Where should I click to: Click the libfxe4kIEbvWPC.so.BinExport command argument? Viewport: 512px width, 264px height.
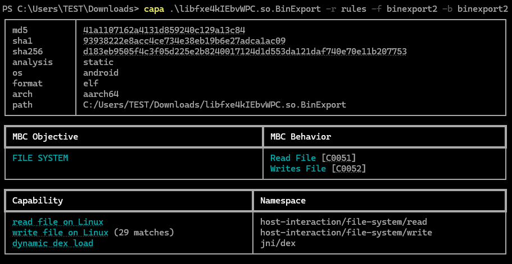point(245,9)
